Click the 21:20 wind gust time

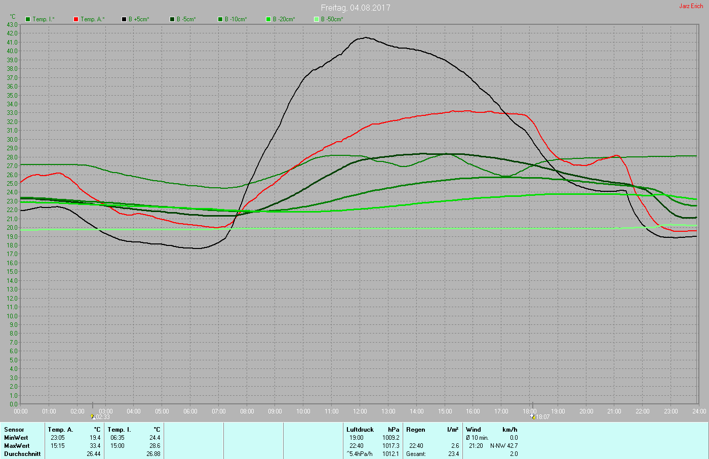tap(476, 446)
